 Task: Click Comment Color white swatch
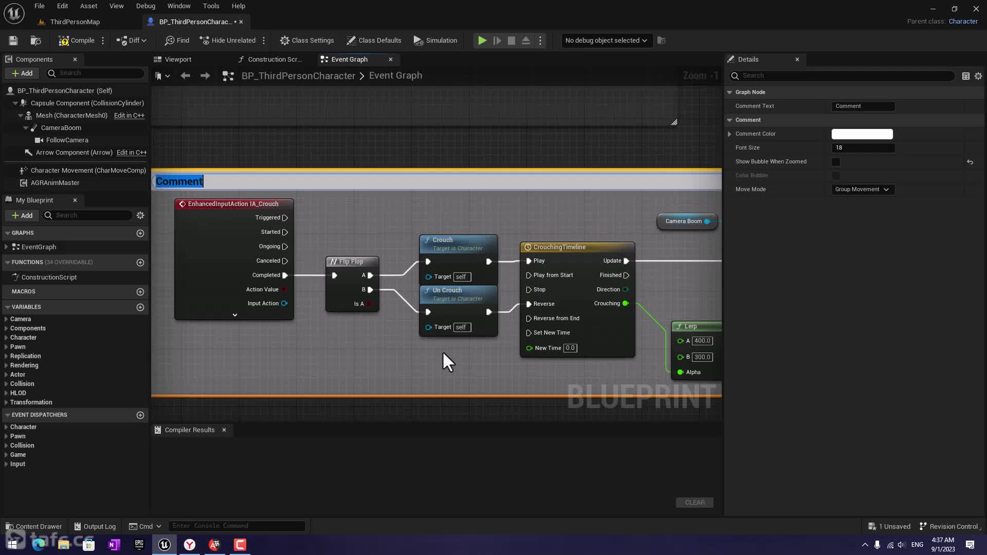pyautogui.click(x=862, y=134)
